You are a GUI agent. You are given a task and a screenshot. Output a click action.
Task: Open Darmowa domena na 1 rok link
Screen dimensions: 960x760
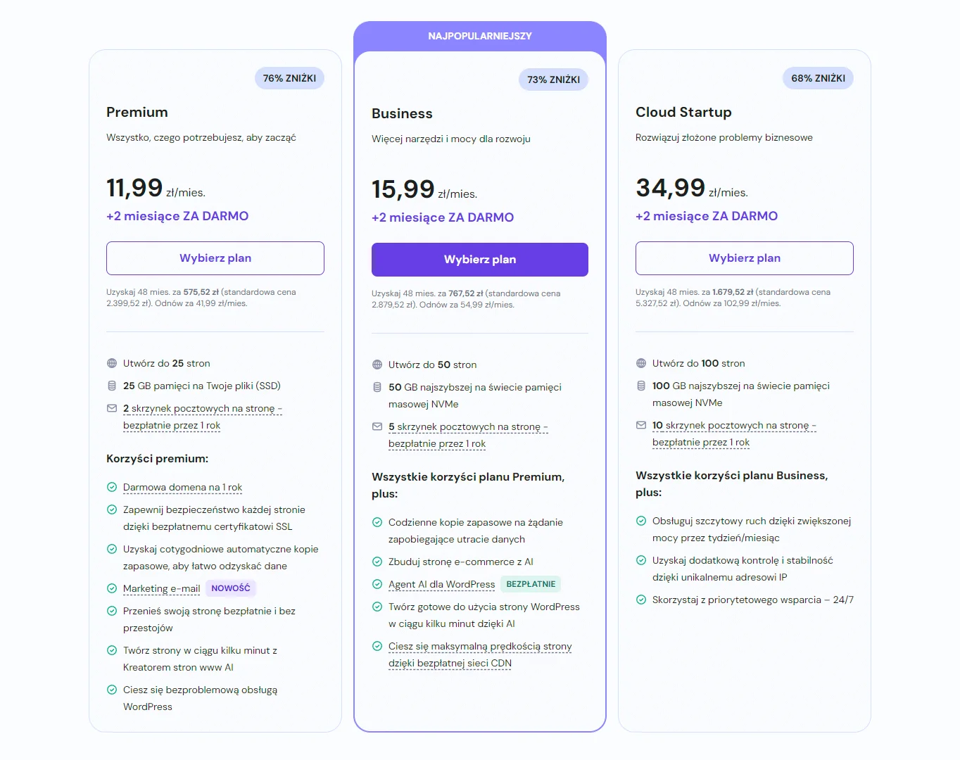pyautogui.click(x=182, y=488)
